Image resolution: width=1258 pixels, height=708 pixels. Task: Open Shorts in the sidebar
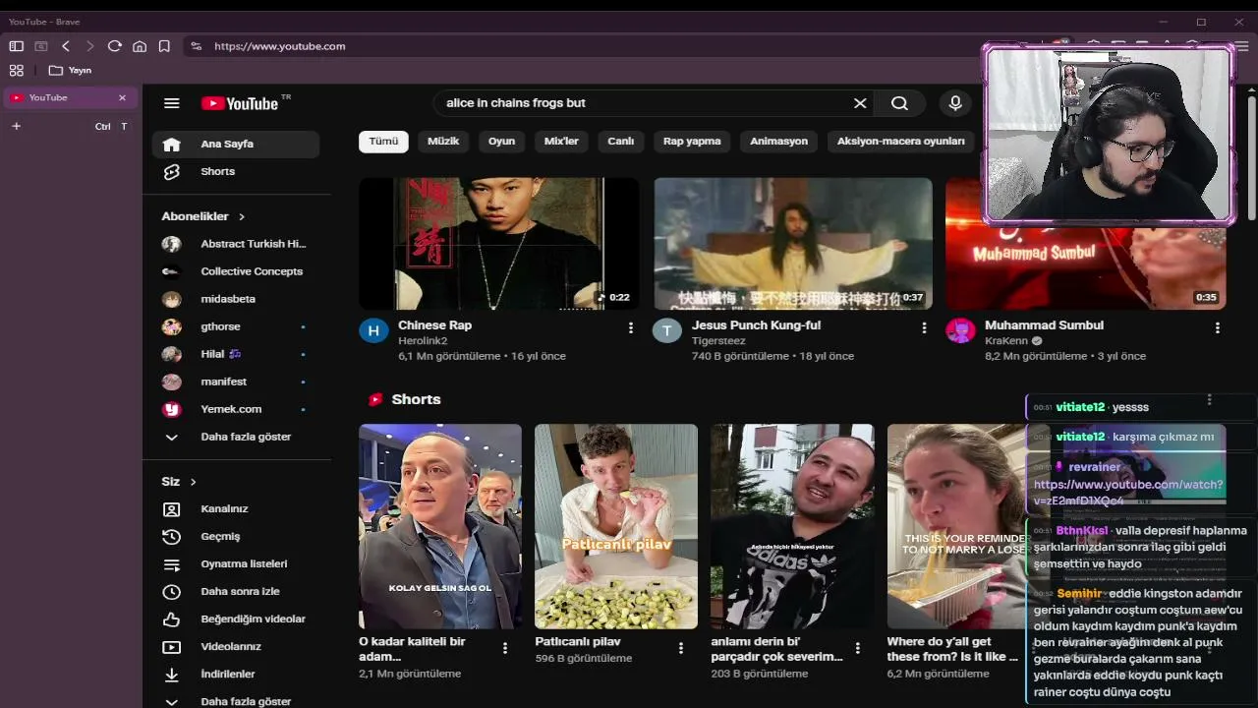(x=236, y=172)
